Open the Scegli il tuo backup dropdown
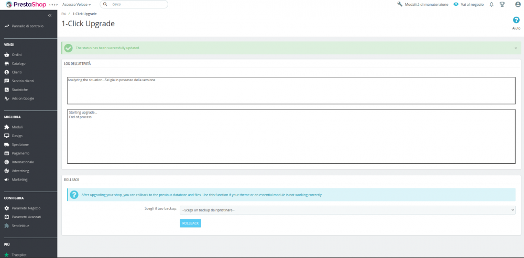Image resolution: width=524 pixels, height=258 pixels. tap(347, 210)
